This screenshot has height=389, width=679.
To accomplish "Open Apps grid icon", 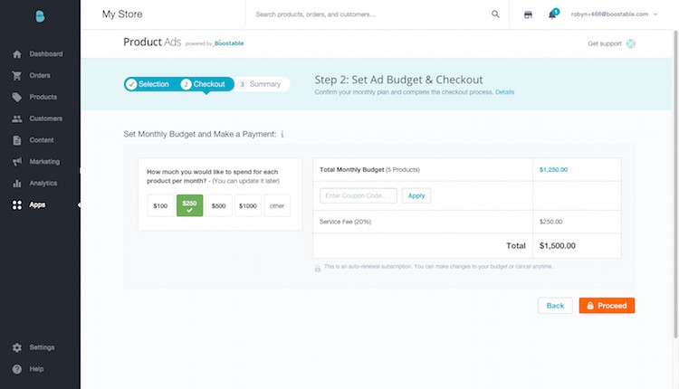I will tap(17, 205).
